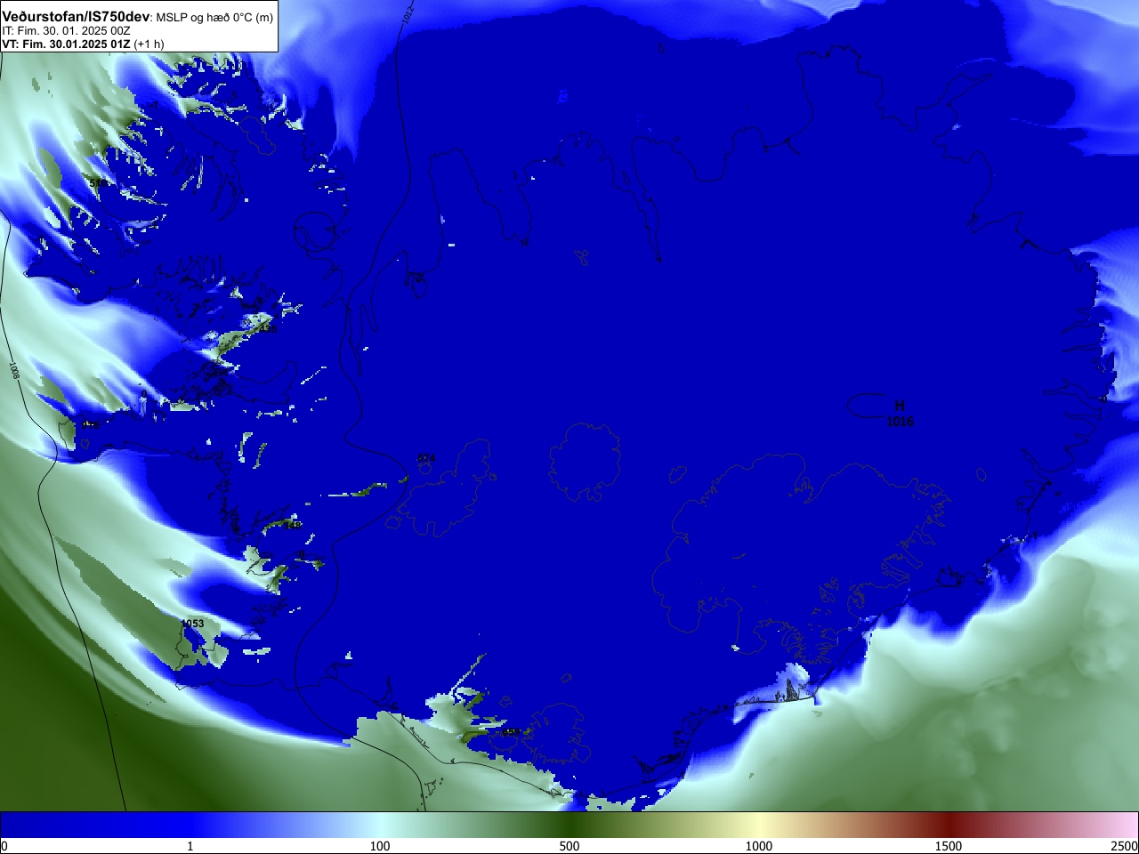Click the colorbar tick label 100
The width and height of the screenshot is (1139, 854).
(x=380, y=846)
